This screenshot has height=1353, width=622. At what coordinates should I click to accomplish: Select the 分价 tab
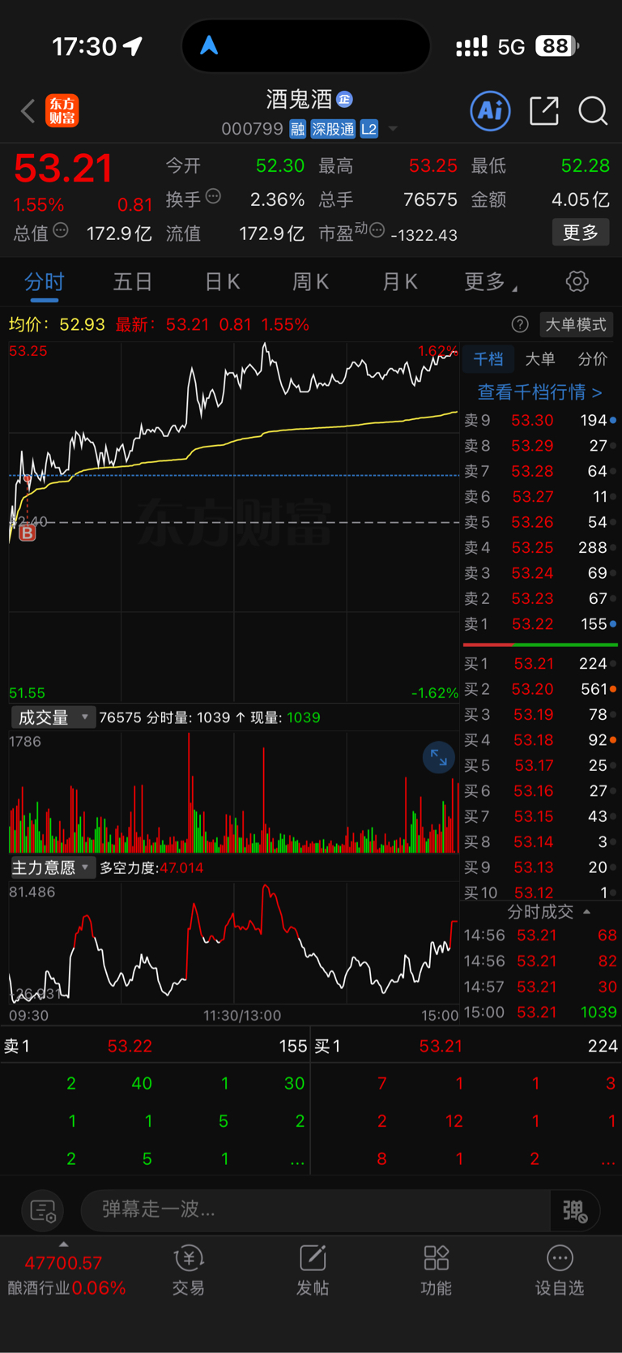tap(593, 359)
